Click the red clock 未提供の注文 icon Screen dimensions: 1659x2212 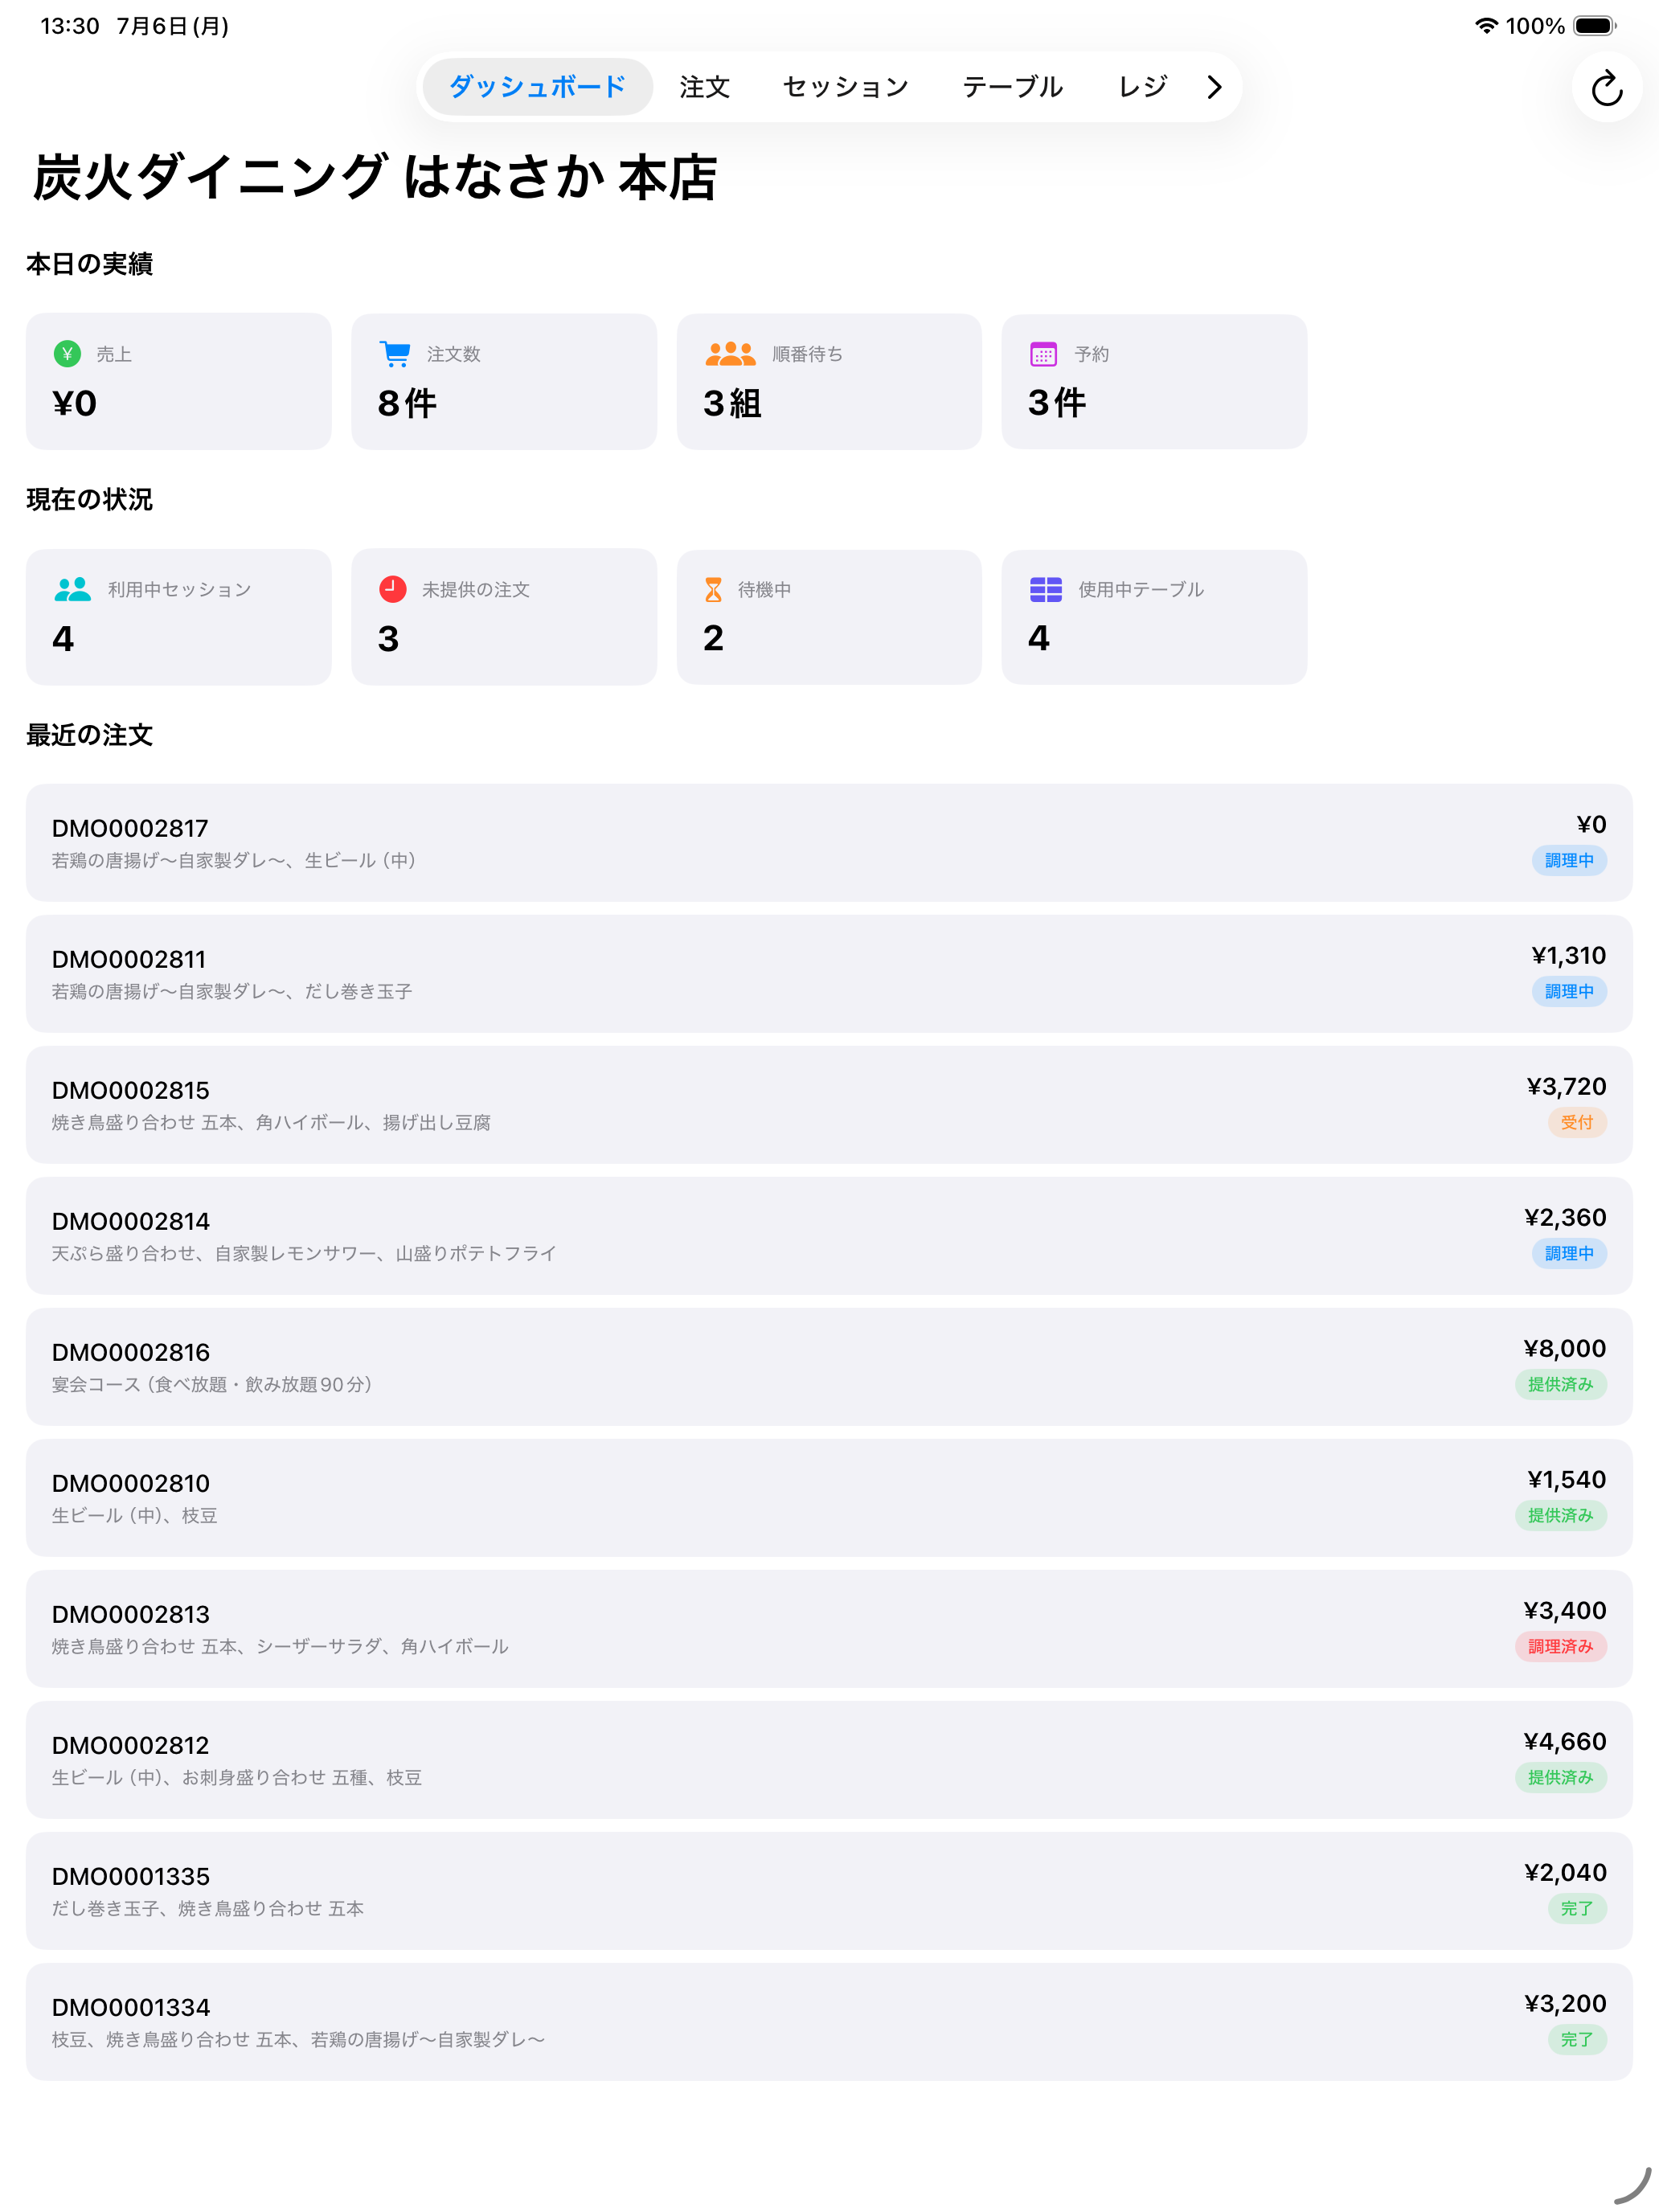pyautogui.click(x=392, y=589)
